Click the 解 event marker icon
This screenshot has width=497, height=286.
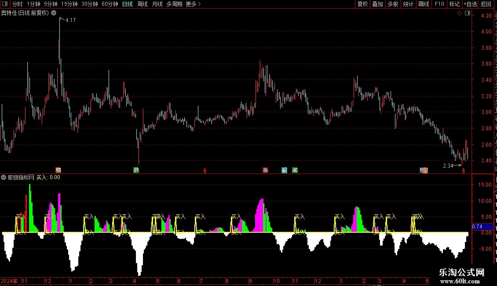click(x=284, y=170)
